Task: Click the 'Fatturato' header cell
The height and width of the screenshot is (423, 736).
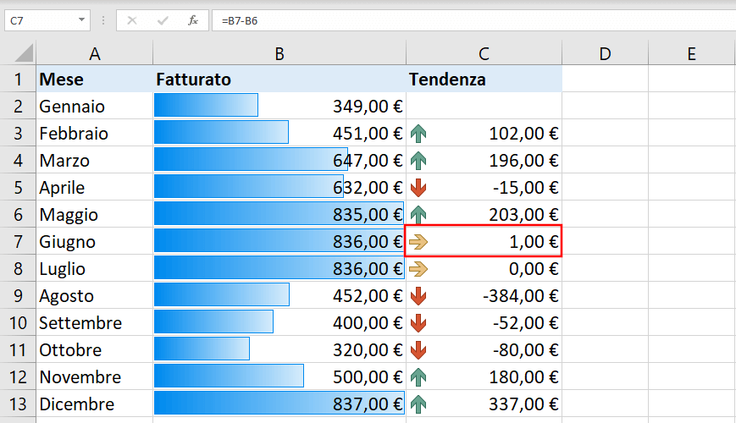Action: coord(279,79)
